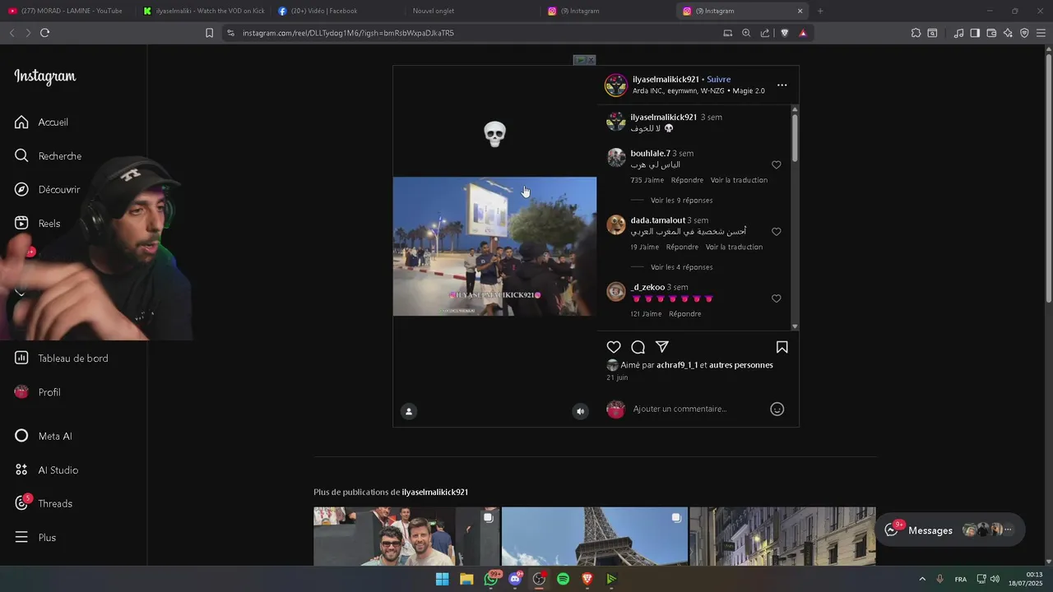
Task: Open Découvrir compass in sidebar
Action: (x=47, y=190)
